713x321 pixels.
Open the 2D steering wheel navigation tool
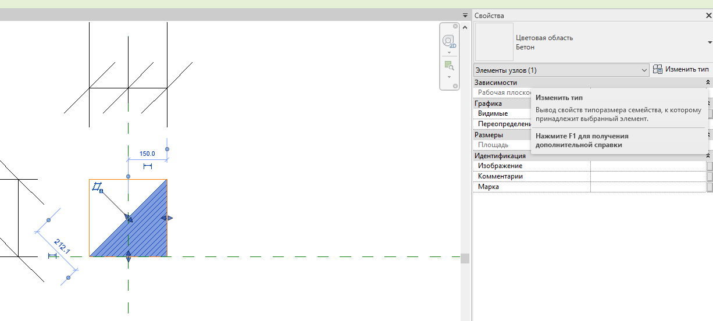pos(449,41)
